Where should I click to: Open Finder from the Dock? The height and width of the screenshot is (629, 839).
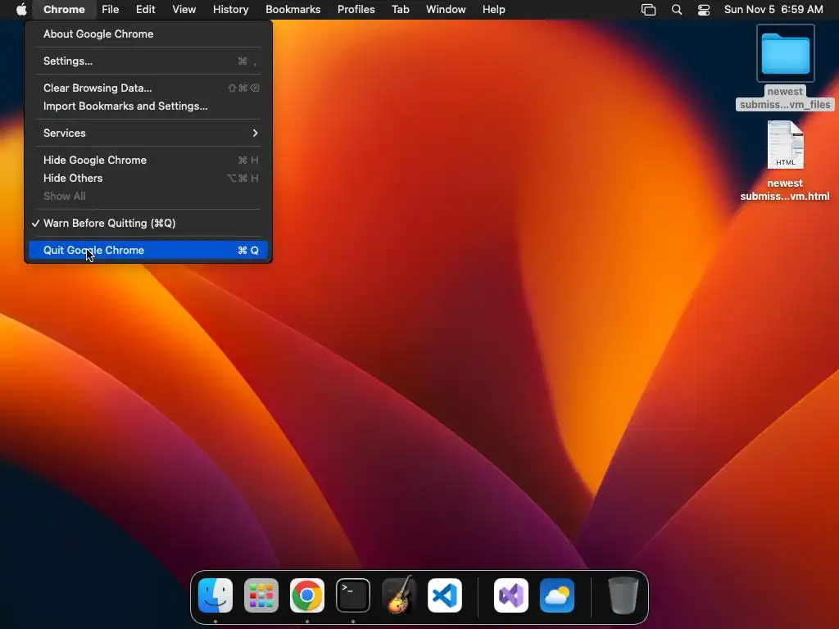pyautogui.click(x=215, y=595)
